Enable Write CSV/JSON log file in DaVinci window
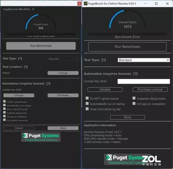173x169 pixels. pyautogui.click(x=87, y=109)
